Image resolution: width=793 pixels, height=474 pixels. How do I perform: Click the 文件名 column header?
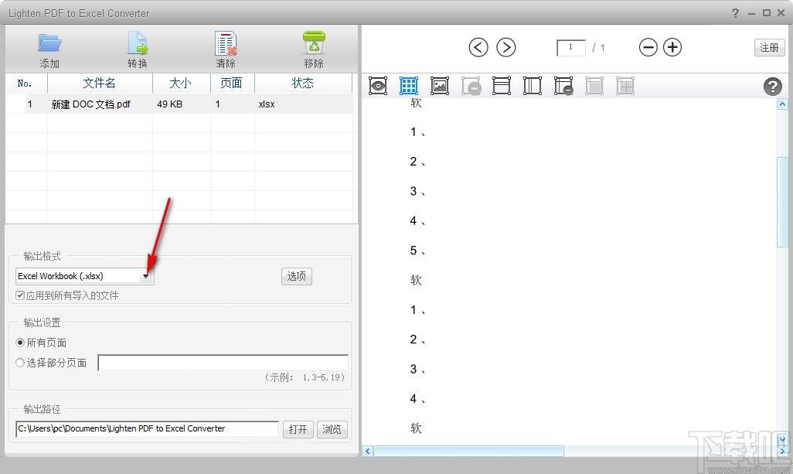(x=100, y=83)
